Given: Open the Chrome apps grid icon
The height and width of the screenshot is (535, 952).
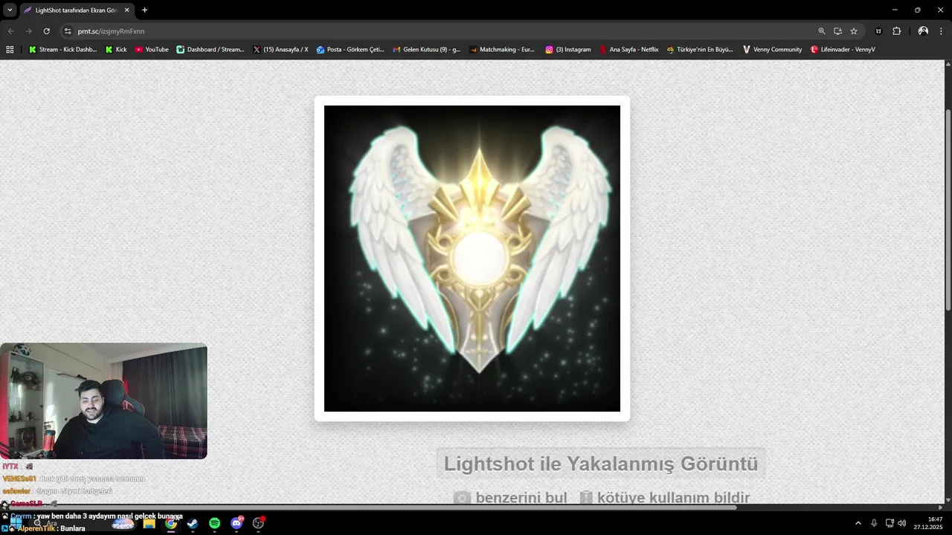Looking at the screenshot, I should coord(10,50).
